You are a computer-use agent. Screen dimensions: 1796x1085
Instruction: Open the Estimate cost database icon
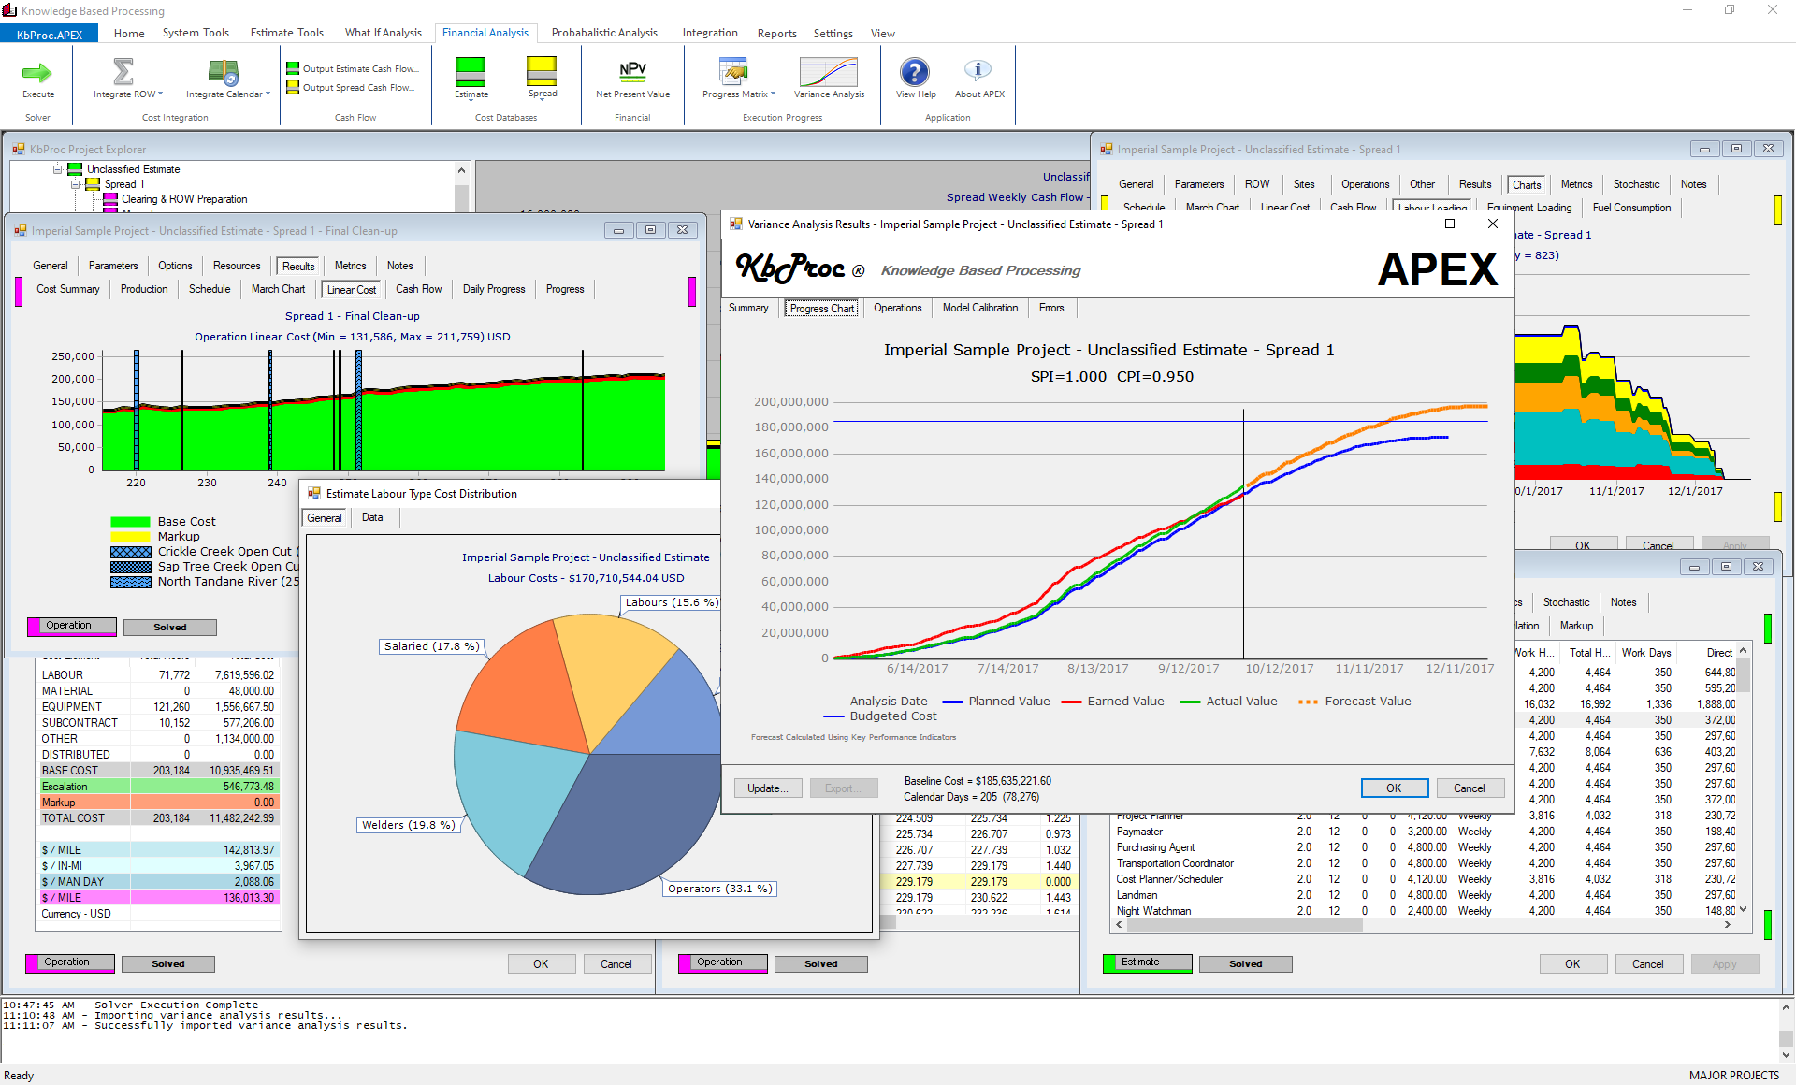point(471,72)
